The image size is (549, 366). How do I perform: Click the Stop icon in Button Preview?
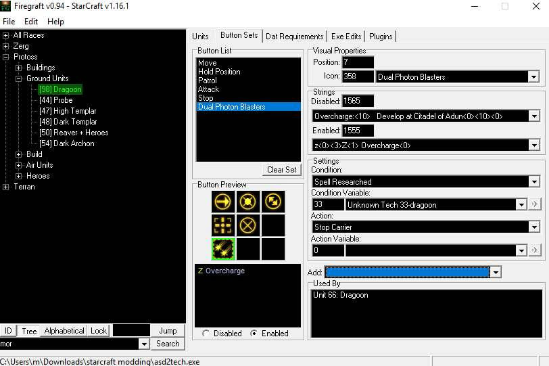(x=248, y=225)
